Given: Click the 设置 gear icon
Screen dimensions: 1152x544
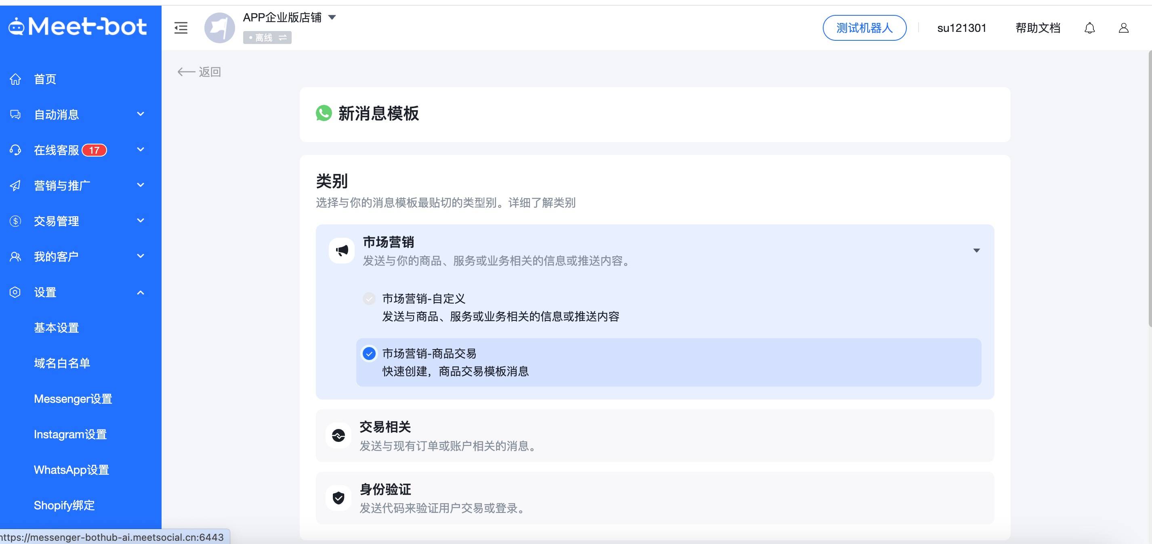Looking at the screenshot, I should tap(15, 292).
